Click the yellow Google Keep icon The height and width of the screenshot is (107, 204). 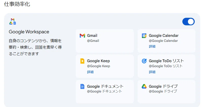[x=82, y=61]
